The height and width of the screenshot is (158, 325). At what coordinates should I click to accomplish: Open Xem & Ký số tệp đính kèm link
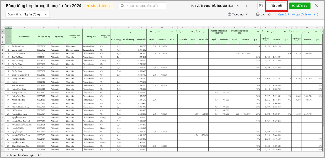tap(298, 14)
